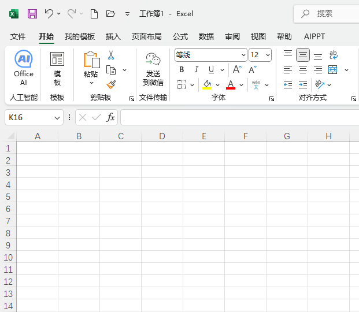The image size is (359, 312).
Task: Click the 搜索 search box
Action: click(x=326, y=14)
